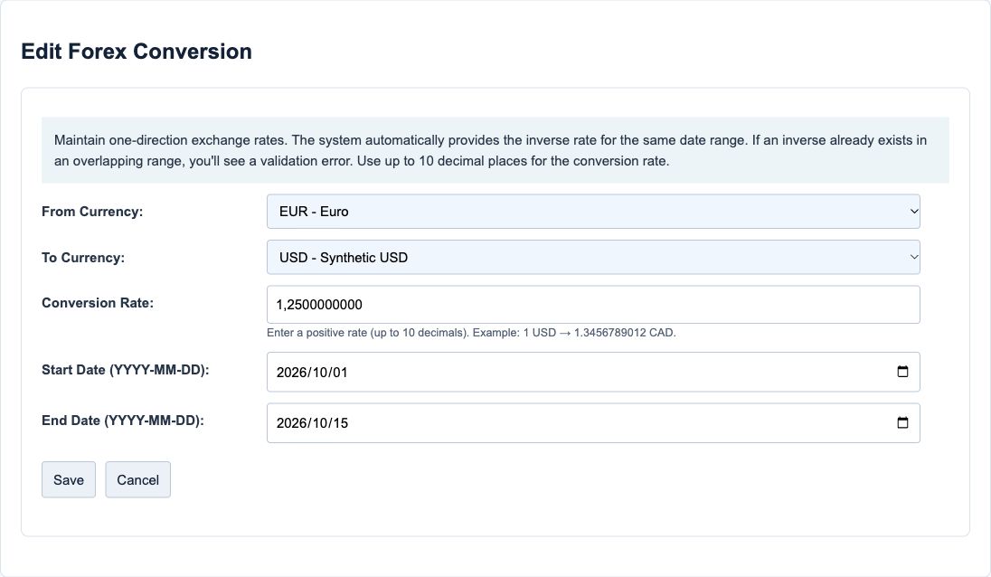Click the 'To Currency:' label
This screenshot has width=991, height=577.
coord(83,258)
